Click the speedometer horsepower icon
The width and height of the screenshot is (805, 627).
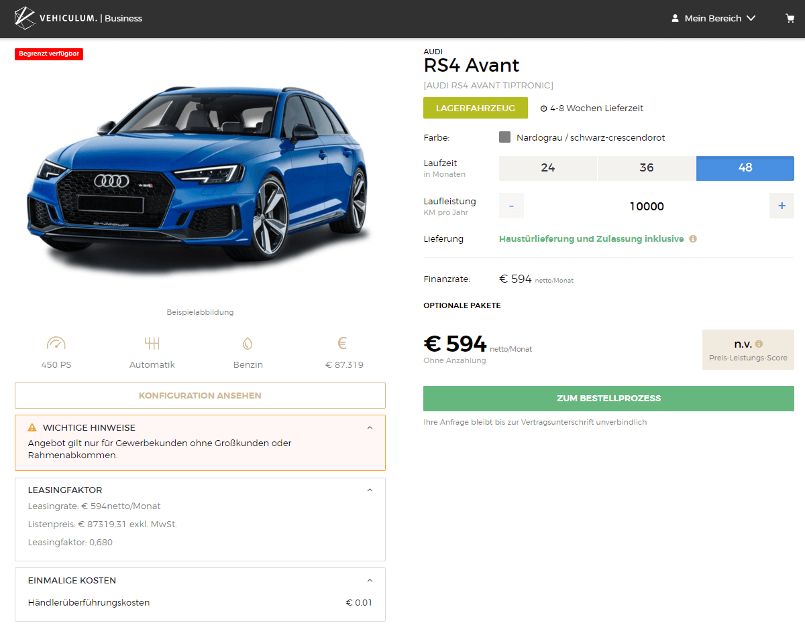[x=56, y=344]
